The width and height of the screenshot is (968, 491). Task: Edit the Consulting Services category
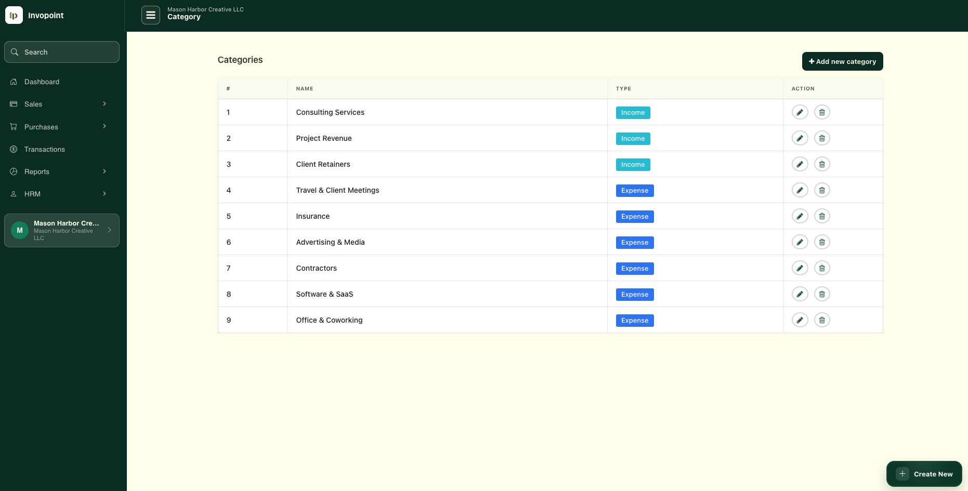click(x=800, y=112)
